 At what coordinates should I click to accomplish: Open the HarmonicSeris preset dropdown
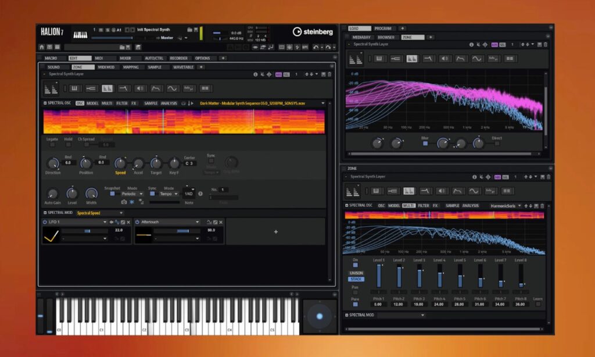click(506, 206)
